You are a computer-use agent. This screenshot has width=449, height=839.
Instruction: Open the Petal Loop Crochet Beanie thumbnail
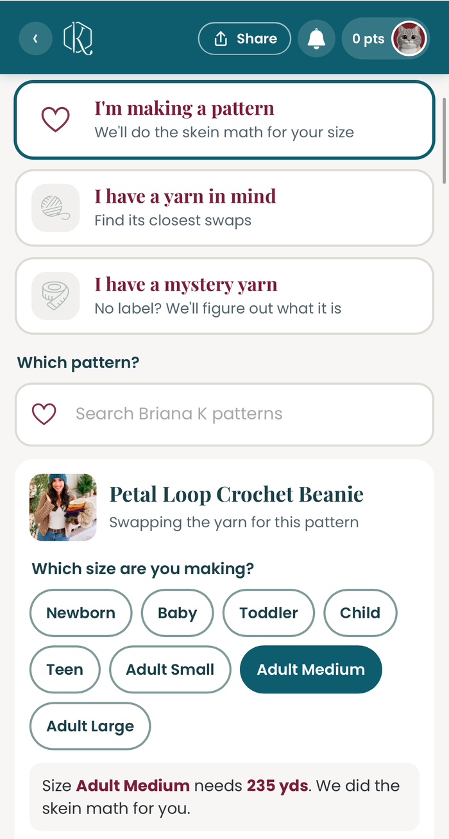pos(63,507)
